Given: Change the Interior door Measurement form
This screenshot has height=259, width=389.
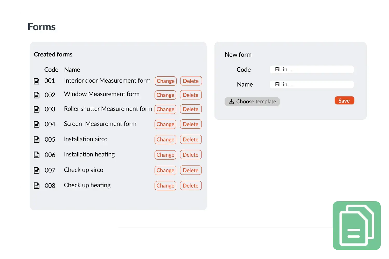Looking at the screenshot, I should click(x=165, y=81).
